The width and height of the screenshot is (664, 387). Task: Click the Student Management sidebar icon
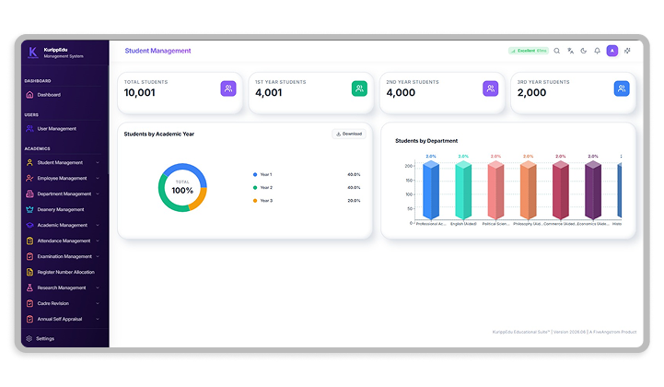(x=29, y=162)
